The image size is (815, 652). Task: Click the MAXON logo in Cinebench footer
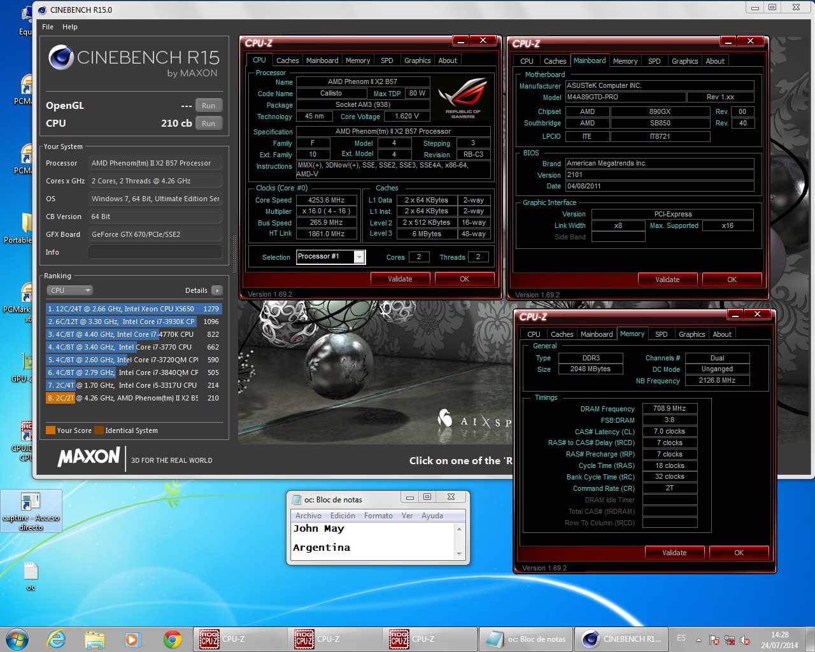tap(89, 457)
